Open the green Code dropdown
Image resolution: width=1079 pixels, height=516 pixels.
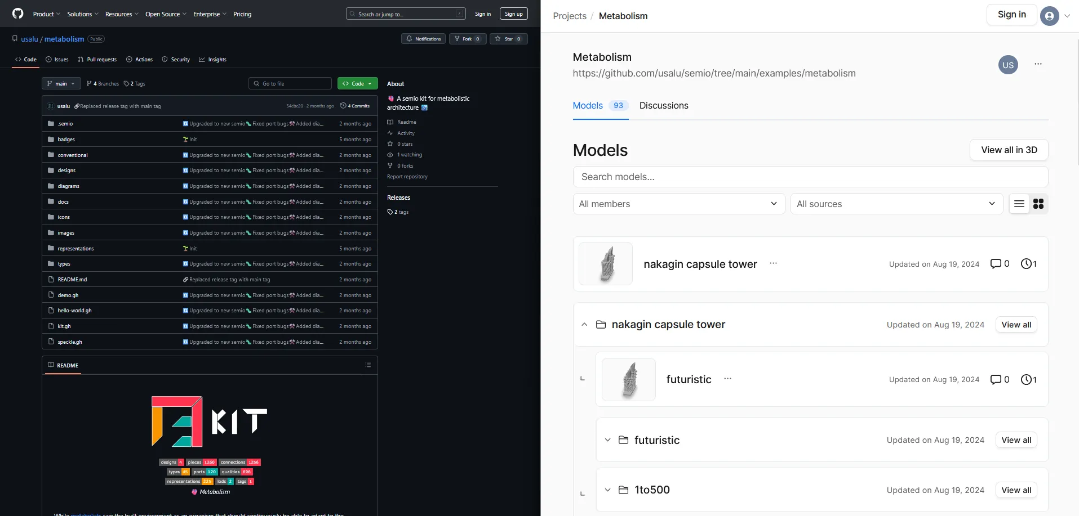click(357, 83)
